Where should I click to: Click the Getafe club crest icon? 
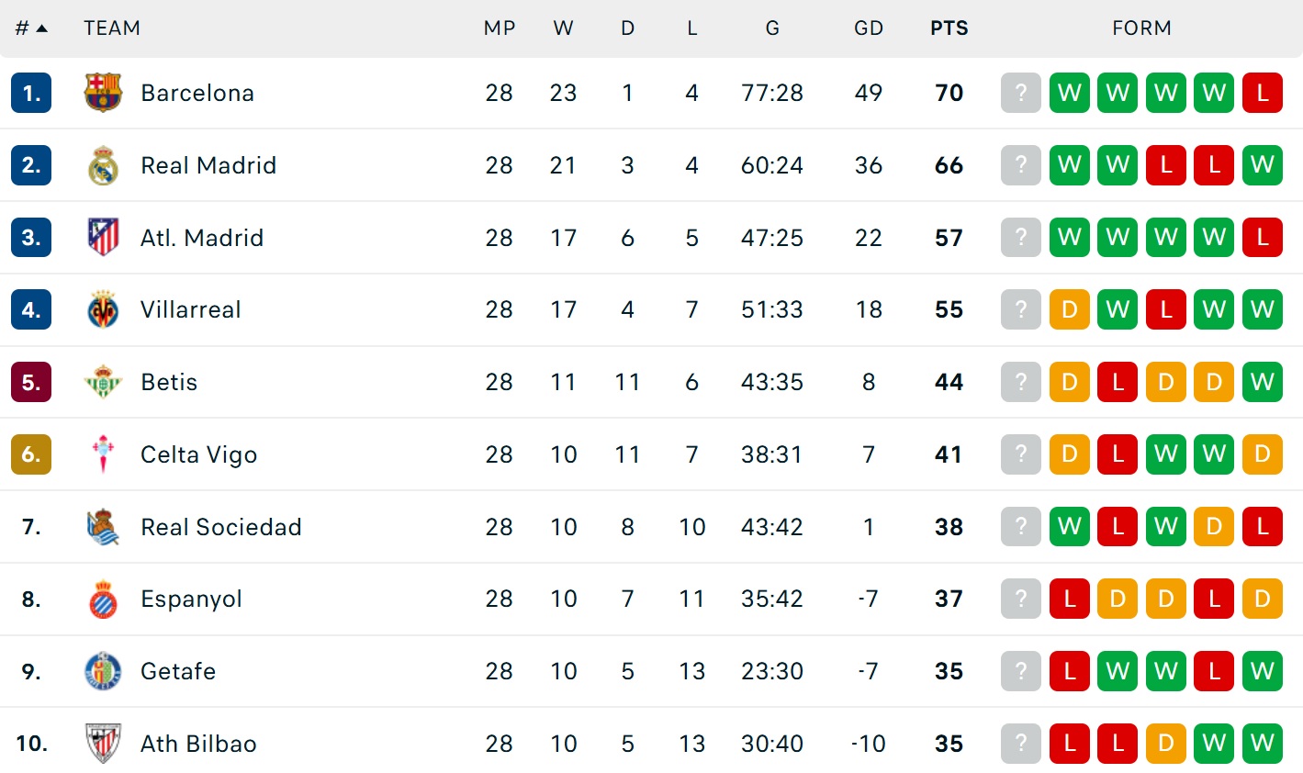[x=103, y=671]
